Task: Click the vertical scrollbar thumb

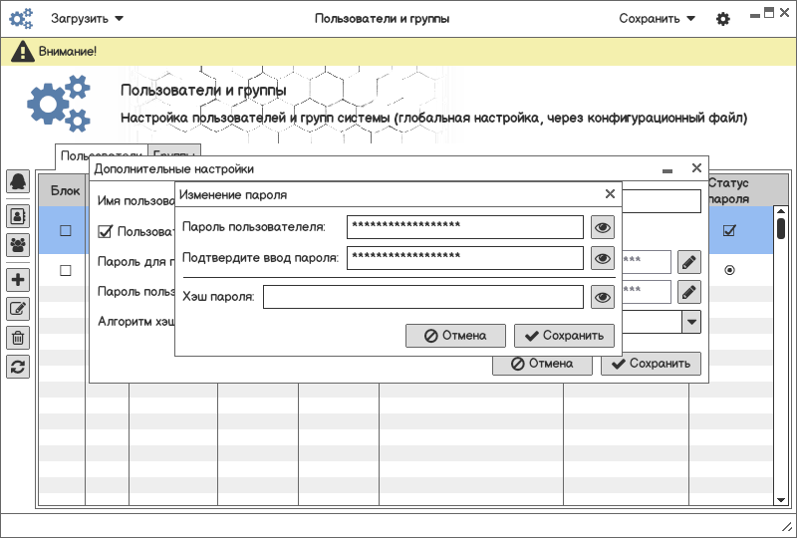Action: 781,228
